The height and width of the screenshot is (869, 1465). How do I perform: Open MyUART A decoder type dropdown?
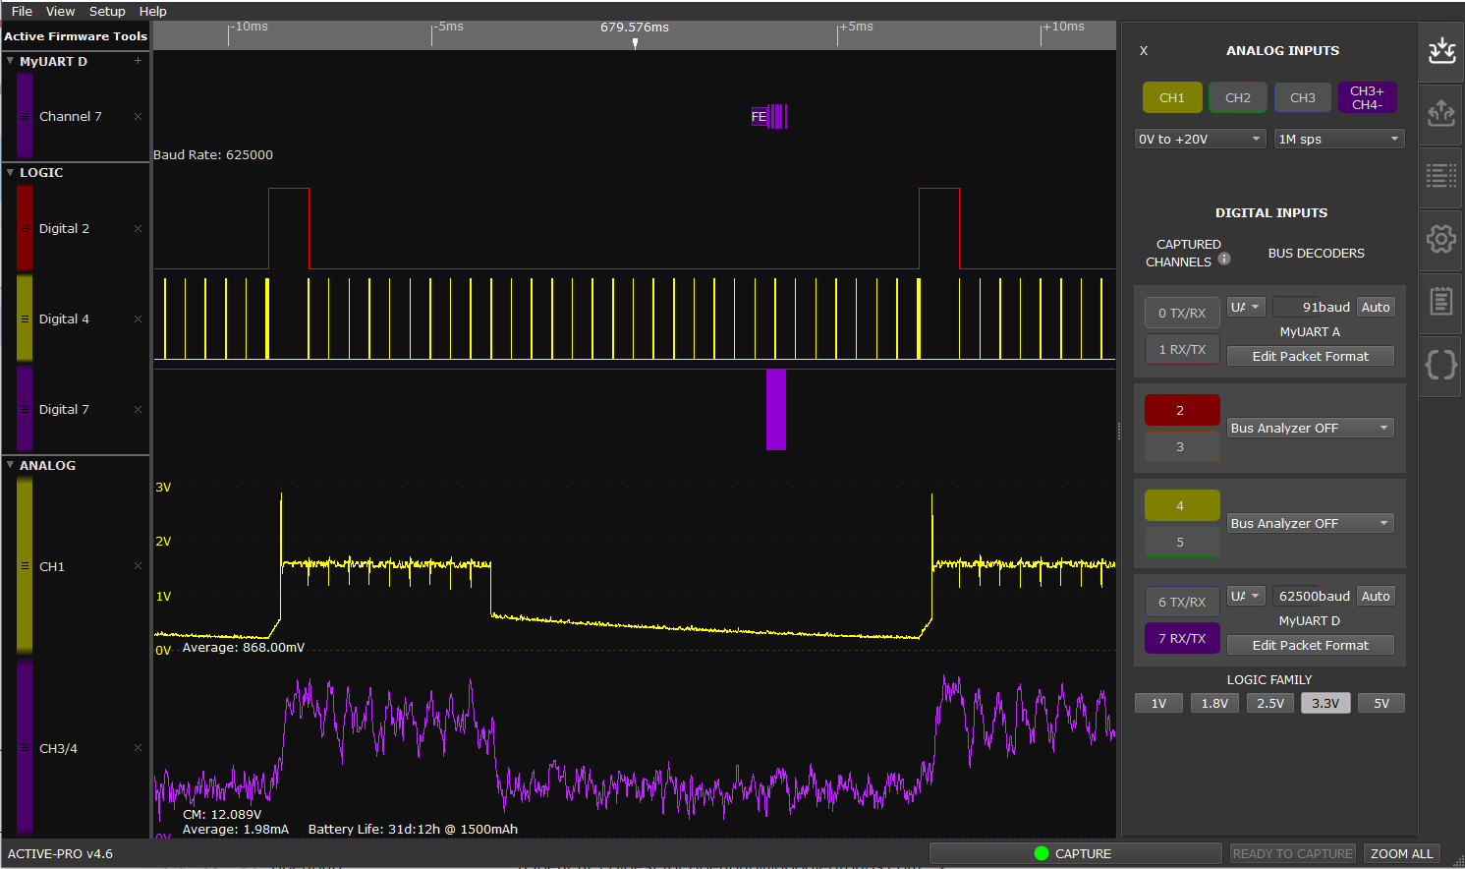[1246, 307]
